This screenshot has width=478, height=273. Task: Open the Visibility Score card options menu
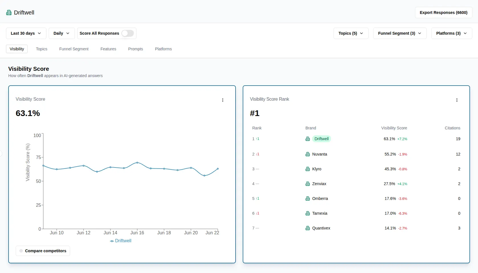222,100
